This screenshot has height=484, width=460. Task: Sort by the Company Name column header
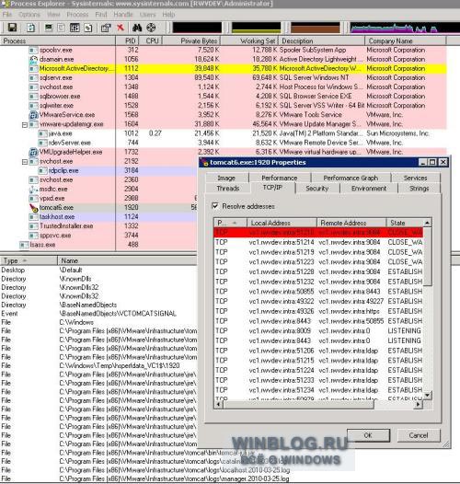pyautogui.click(x=405, y=40)
